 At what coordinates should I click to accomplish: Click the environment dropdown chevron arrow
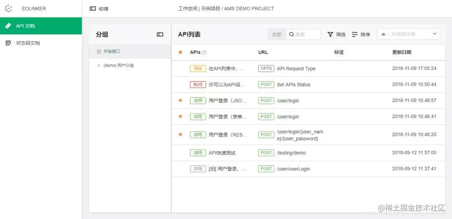(x=435, y=34)
